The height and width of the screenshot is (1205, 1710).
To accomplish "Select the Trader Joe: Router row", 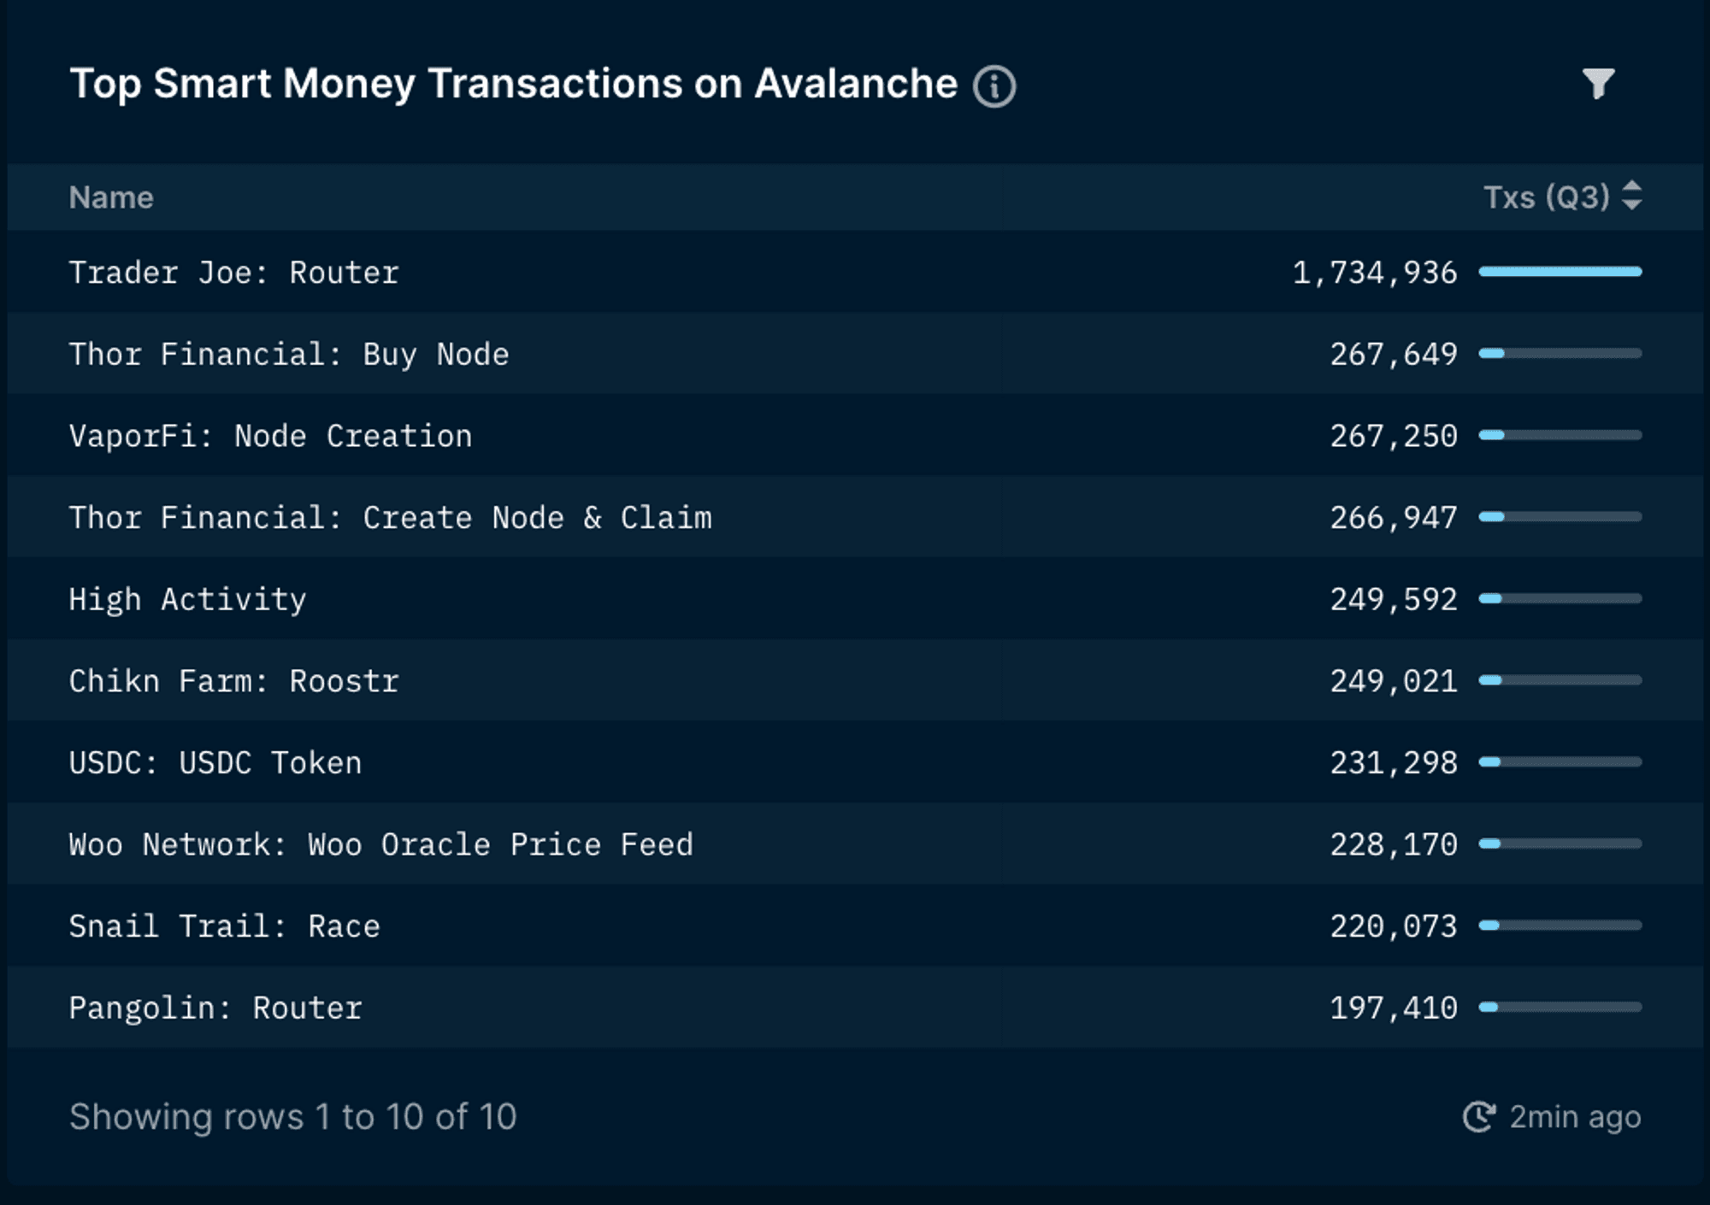I will pos(855,272).
